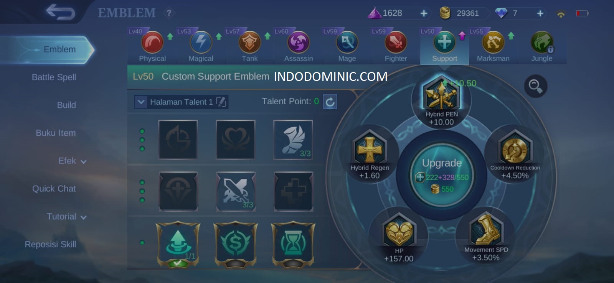Rename talent page using the edit pencil icon

(x=221, y=102)
